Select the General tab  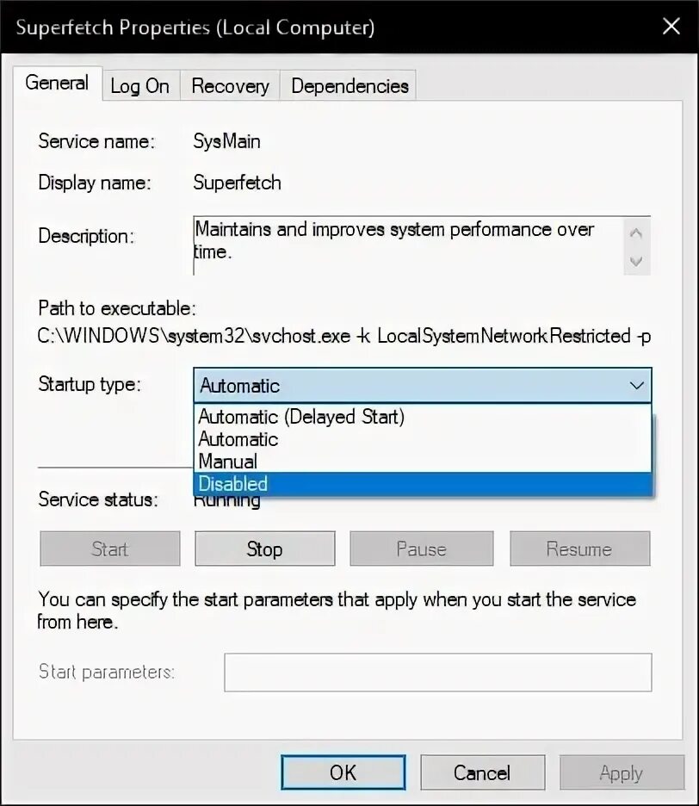58,83
